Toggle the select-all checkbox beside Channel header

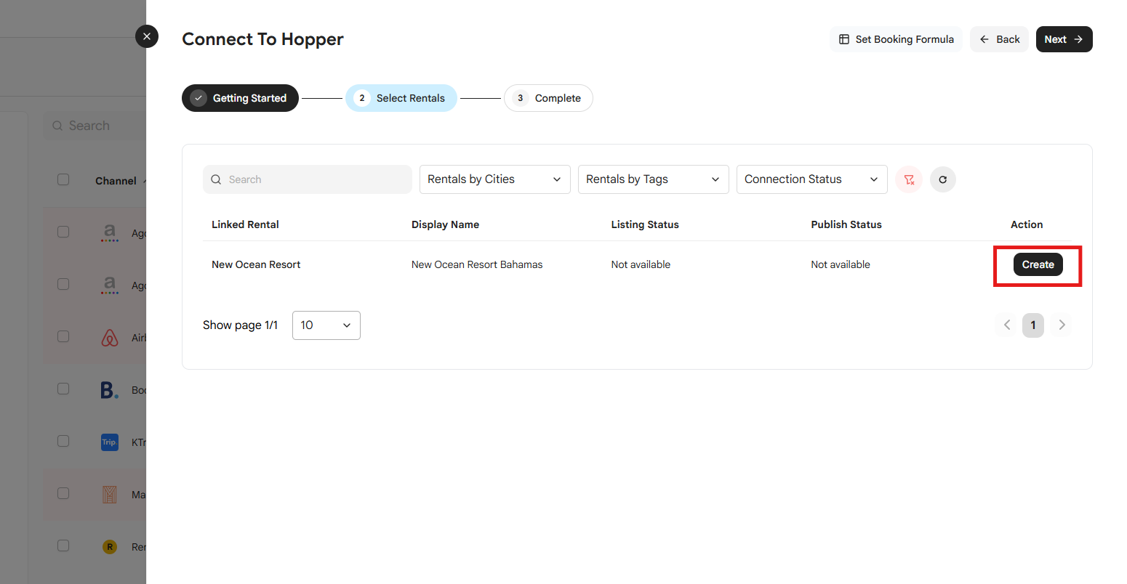(63, 179)
